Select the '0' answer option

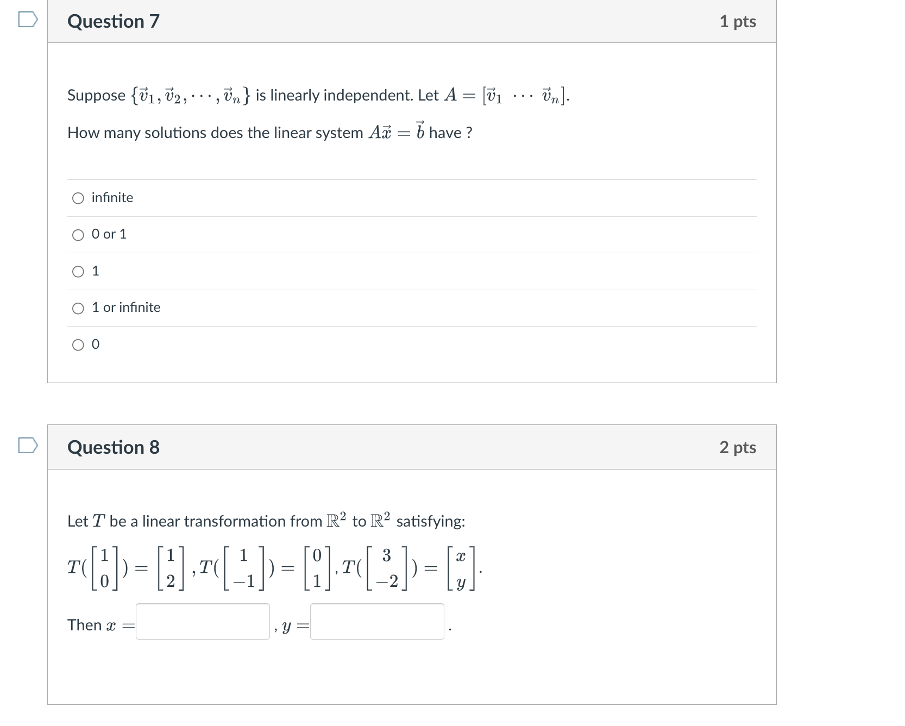[x=77, y=345]
